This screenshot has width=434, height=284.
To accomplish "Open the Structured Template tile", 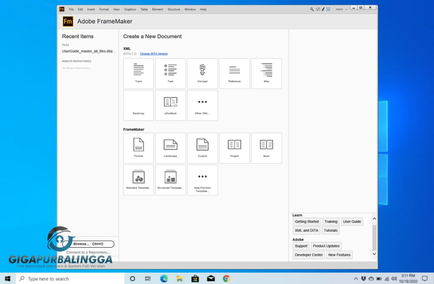I will (x=171, y=180).
